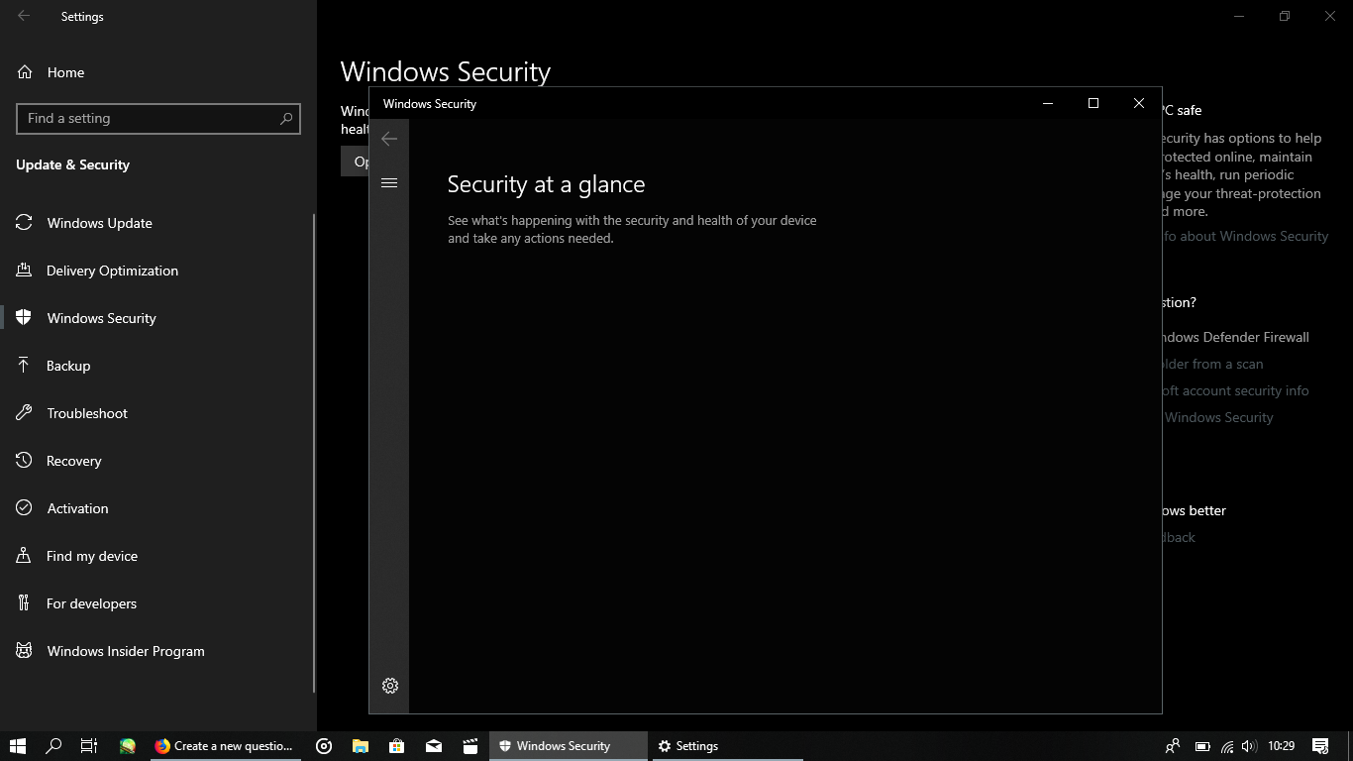
Task: Open Task View from the taskbar
Action: coord(89,746)
